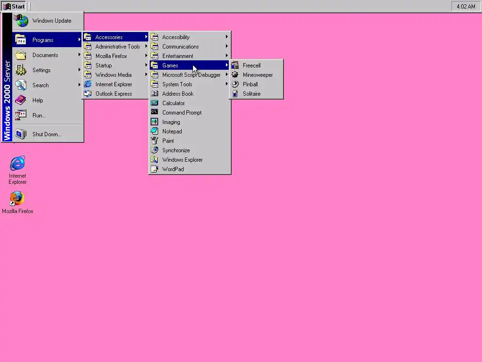Click the Outlook Express icon
This screenshot has width=482, height=362.
88,94
